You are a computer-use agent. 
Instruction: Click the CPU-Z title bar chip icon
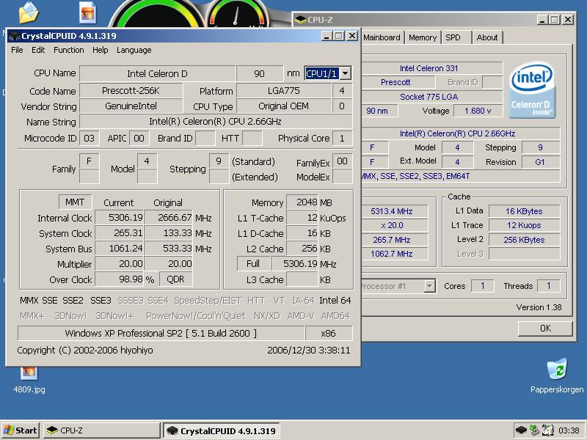point(300,20)
